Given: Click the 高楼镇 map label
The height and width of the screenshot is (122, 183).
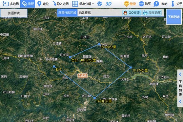Looking at the screenshot, I should (154, 84).
